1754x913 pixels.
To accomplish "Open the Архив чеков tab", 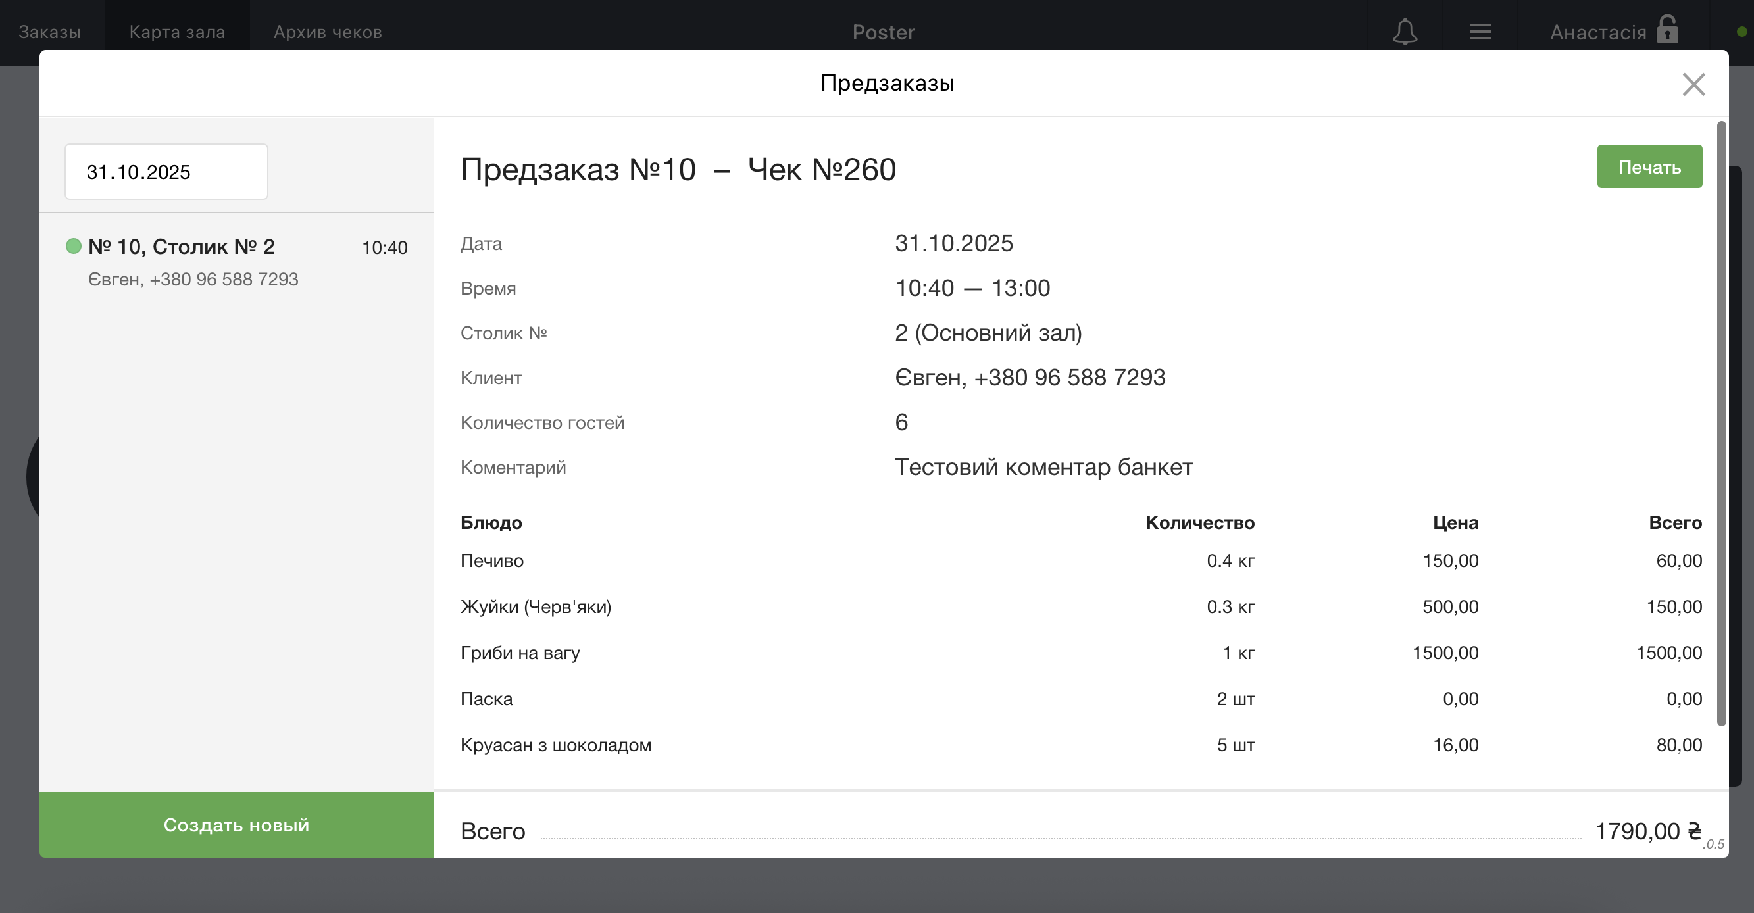I will pyautogui.click(x=328, y=32).
